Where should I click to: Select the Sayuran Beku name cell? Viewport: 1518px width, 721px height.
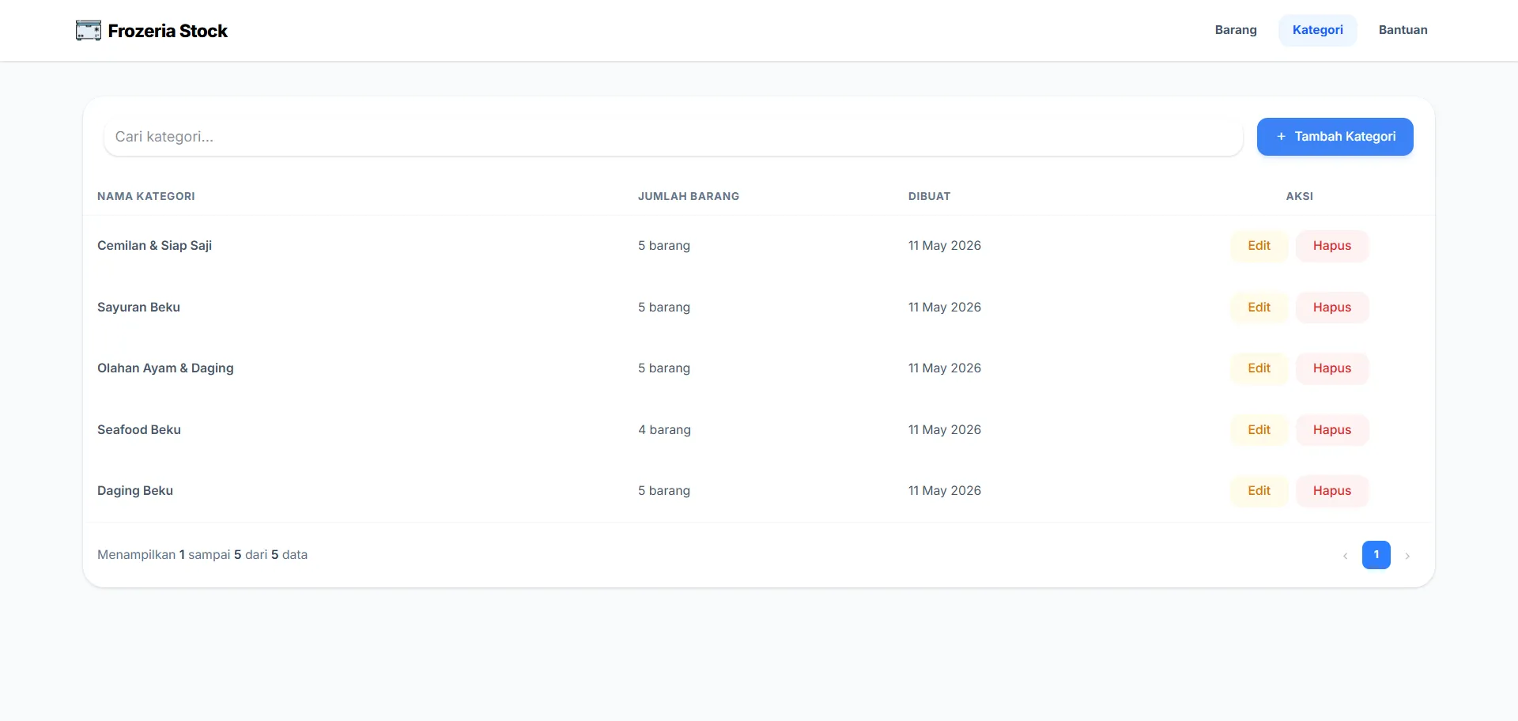pos(138,308)
